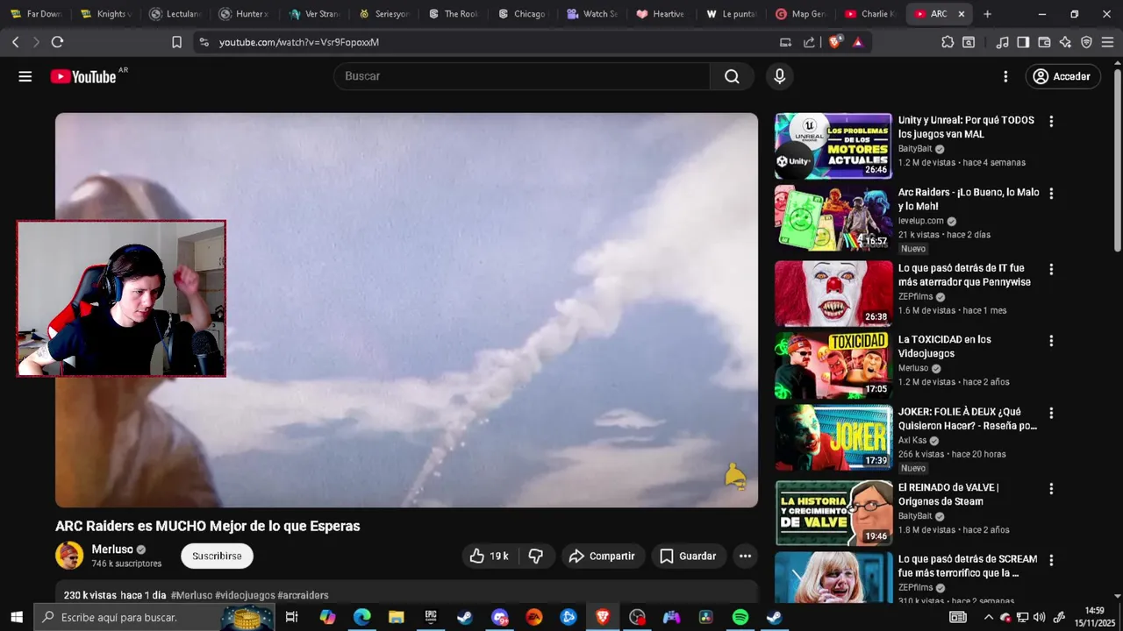The height and width of the screenshot is (631, 1123).
Task: Open the volume control in system tray
Action: [1040, 617]
